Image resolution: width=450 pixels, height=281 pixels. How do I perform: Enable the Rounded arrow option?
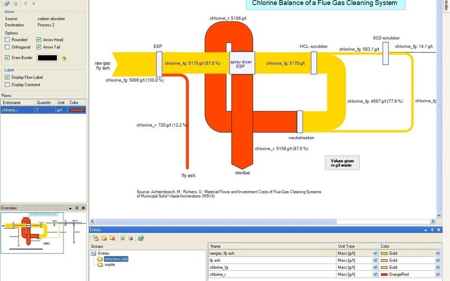pyautogui.click(x=7, y=39)
